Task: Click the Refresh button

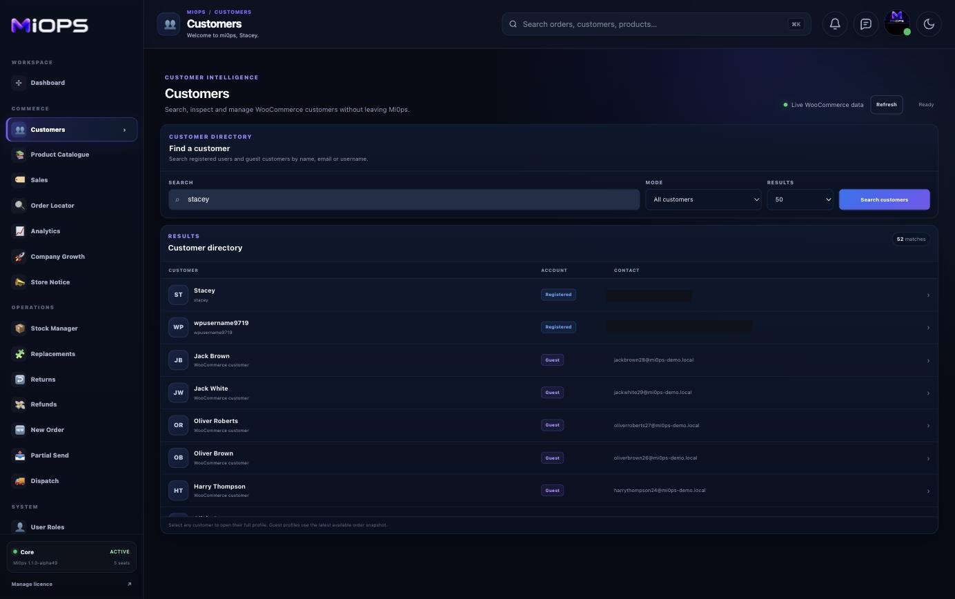Action: click(886, 105)
